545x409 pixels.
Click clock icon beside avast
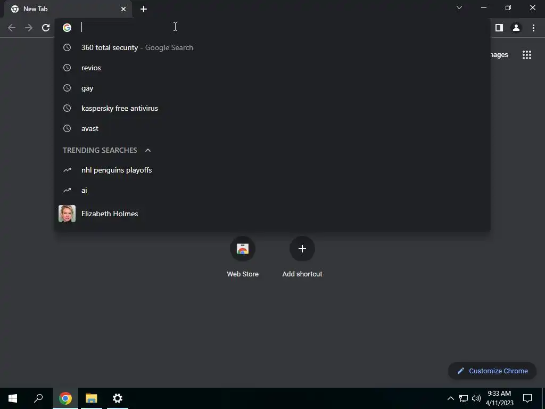pyautogui.click(x=67, y=128)
